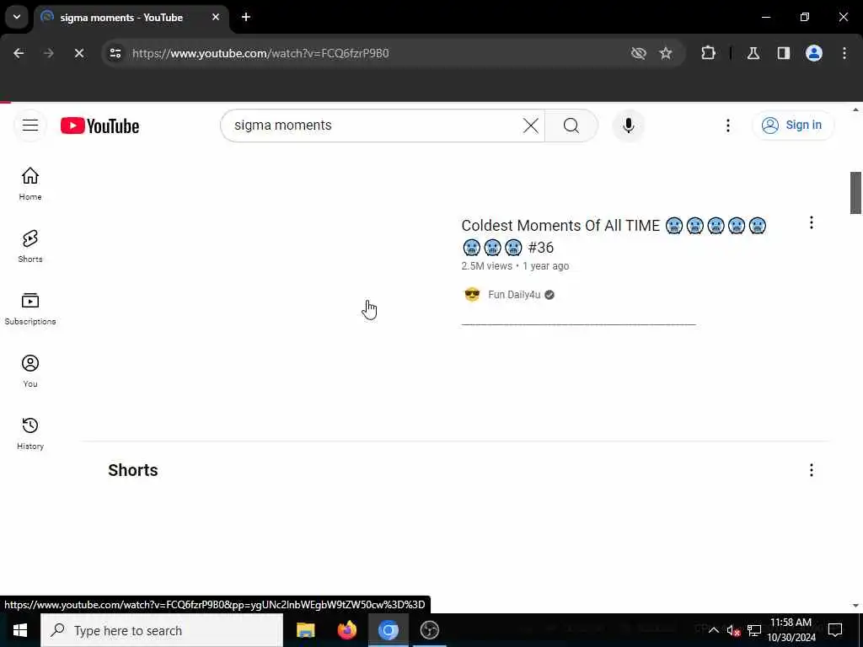Open a new browser tab
The image size is (863, 647).
point(246,17)
